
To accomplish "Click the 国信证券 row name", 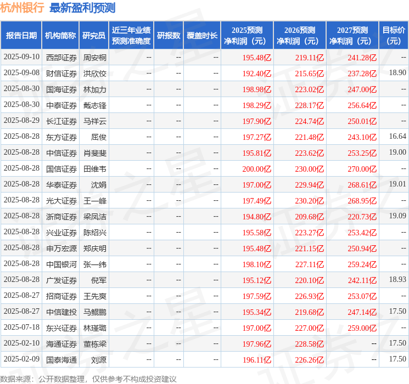I will coord(61,168).
